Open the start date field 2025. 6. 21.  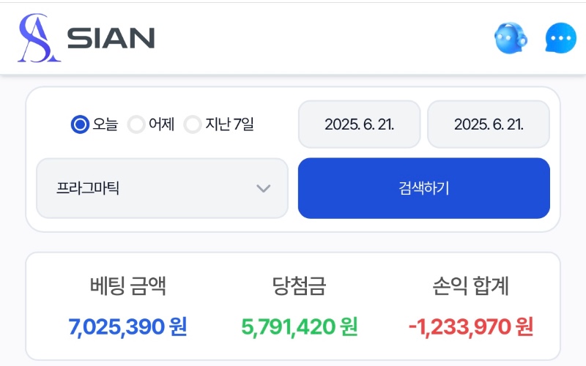point(359,124)
